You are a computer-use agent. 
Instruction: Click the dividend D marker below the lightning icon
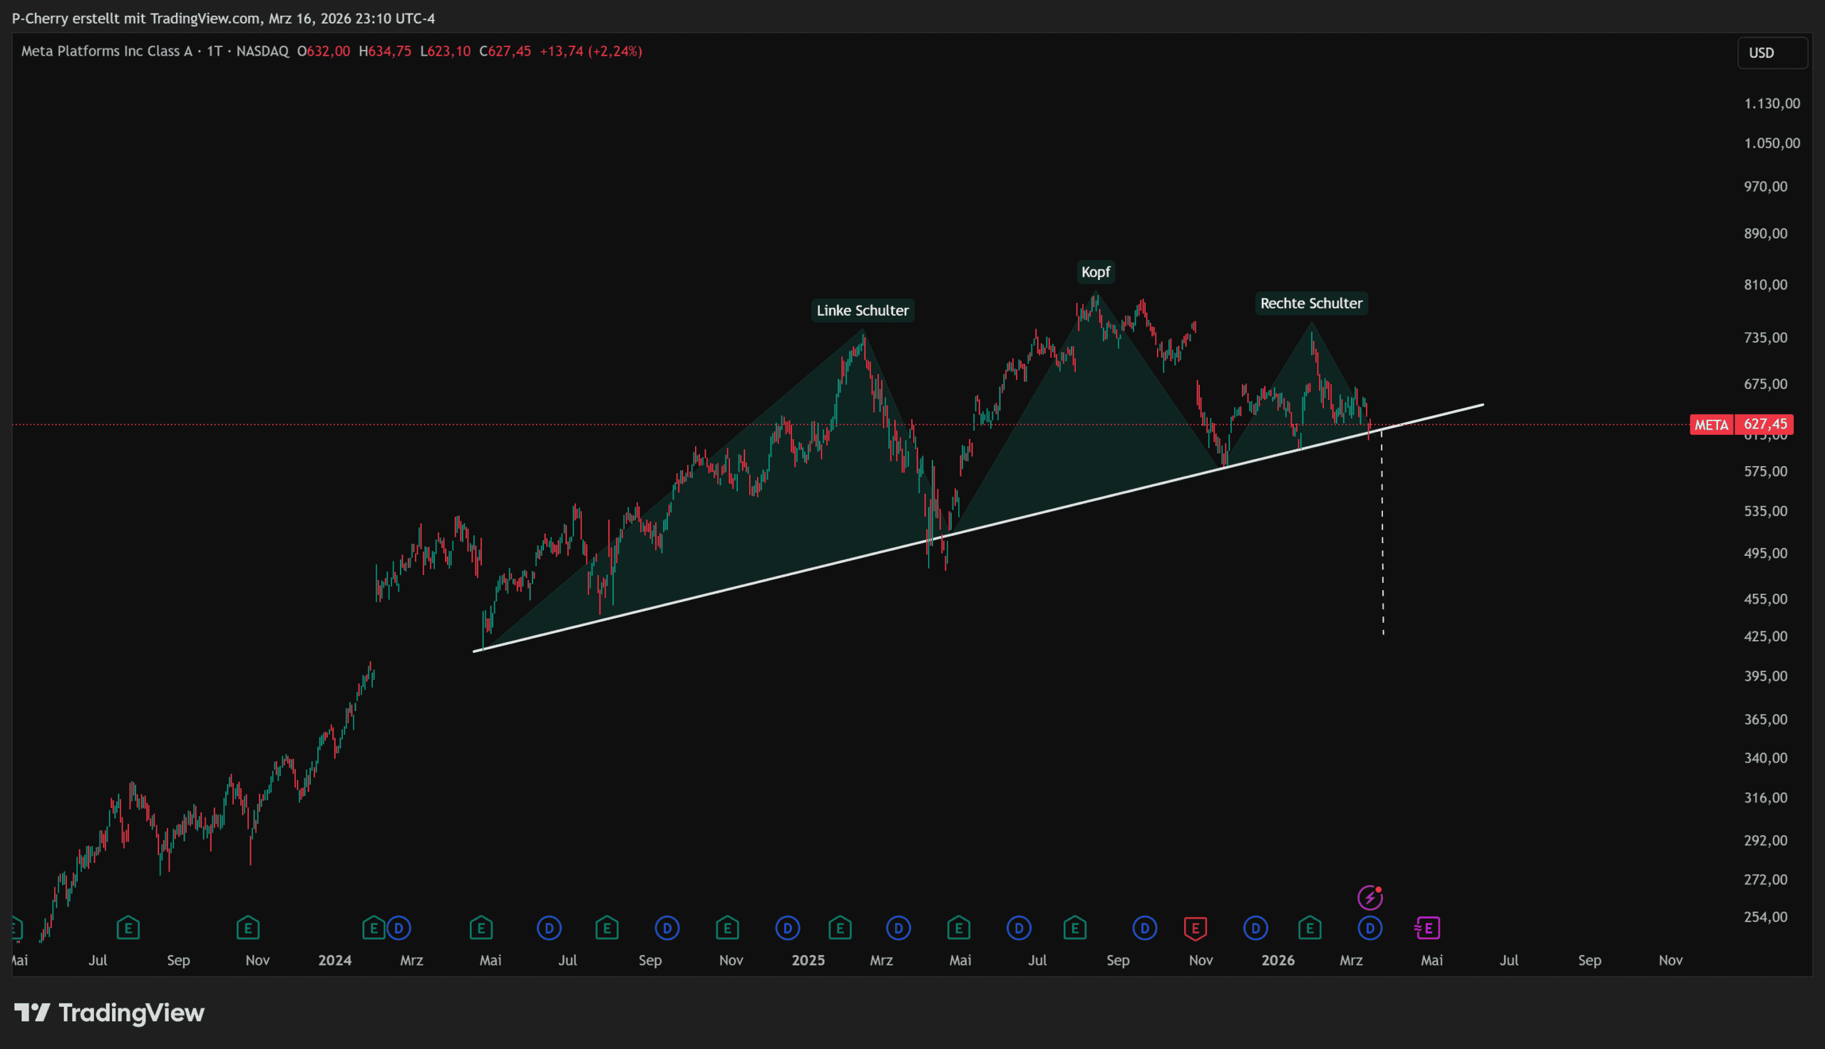(x=1369, y=928)
